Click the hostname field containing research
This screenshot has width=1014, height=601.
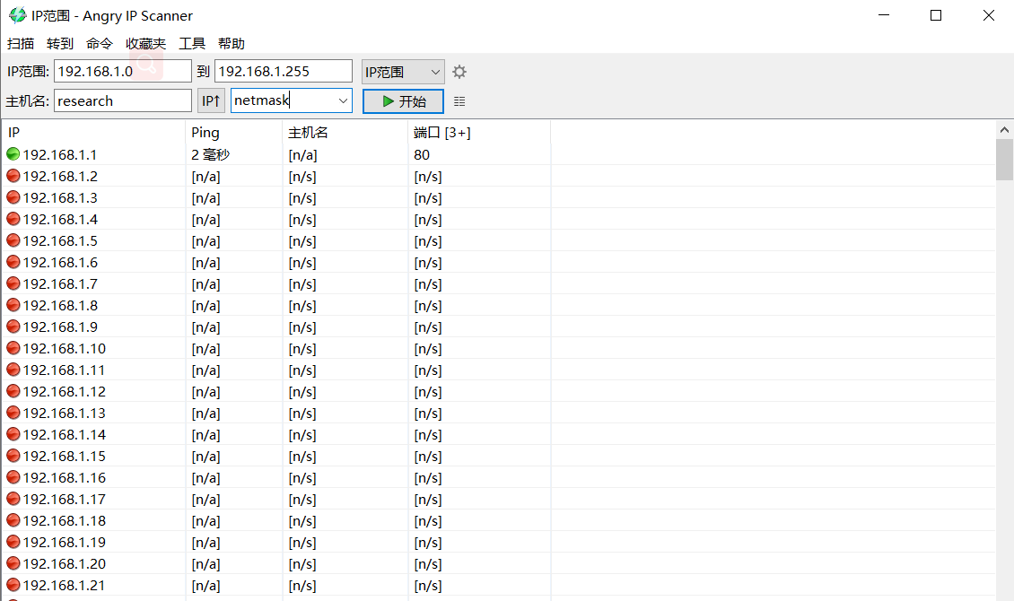point(123,100)
